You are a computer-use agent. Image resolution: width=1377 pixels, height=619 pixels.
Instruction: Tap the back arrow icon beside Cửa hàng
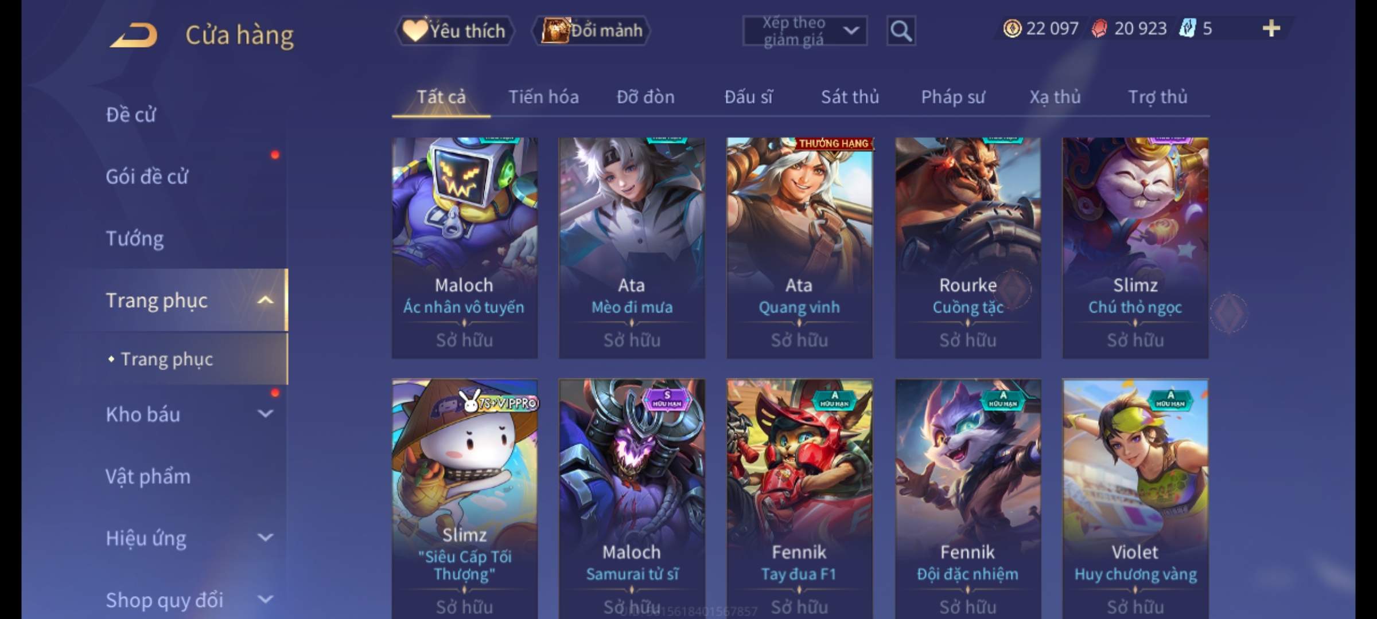[134, 35]
